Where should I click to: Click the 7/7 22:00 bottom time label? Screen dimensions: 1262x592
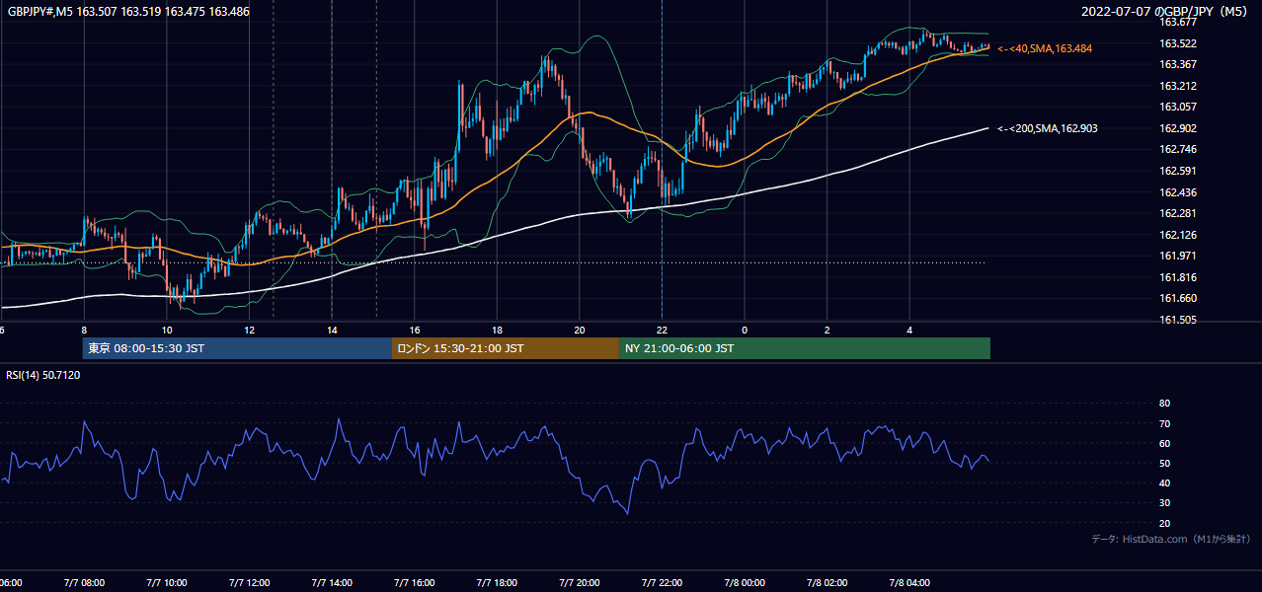coord(663,583)
